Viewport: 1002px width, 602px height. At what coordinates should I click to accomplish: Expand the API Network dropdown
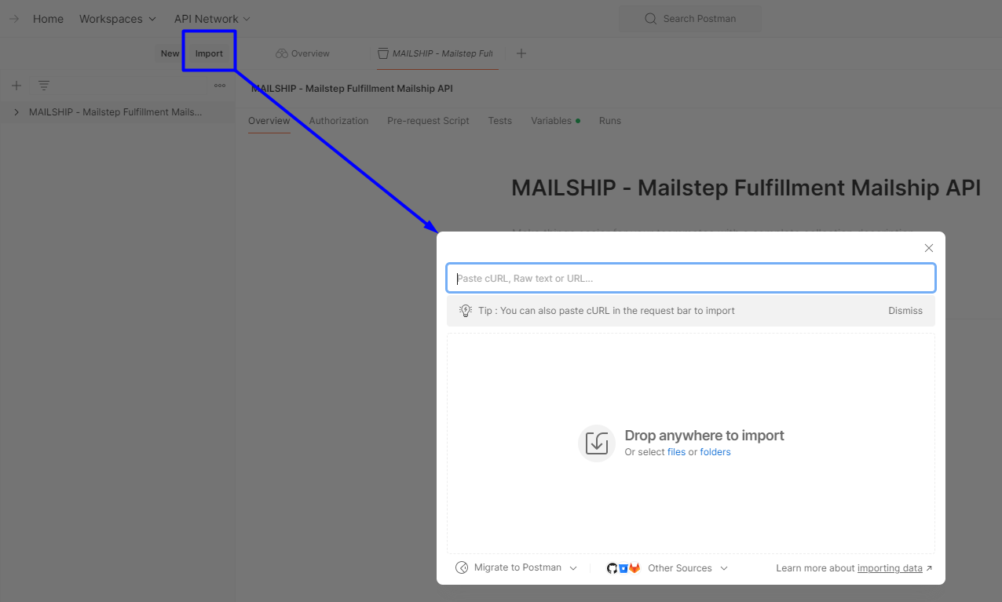(x=212, y=19)
